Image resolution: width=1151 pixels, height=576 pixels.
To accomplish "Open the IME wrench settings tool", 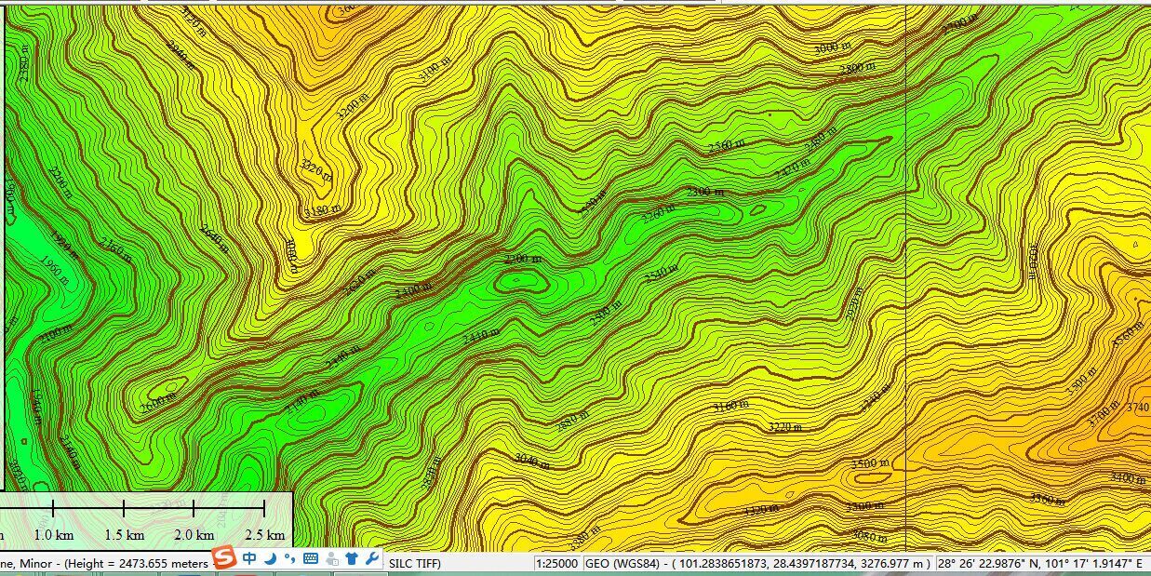I will (x=371, y=558).
